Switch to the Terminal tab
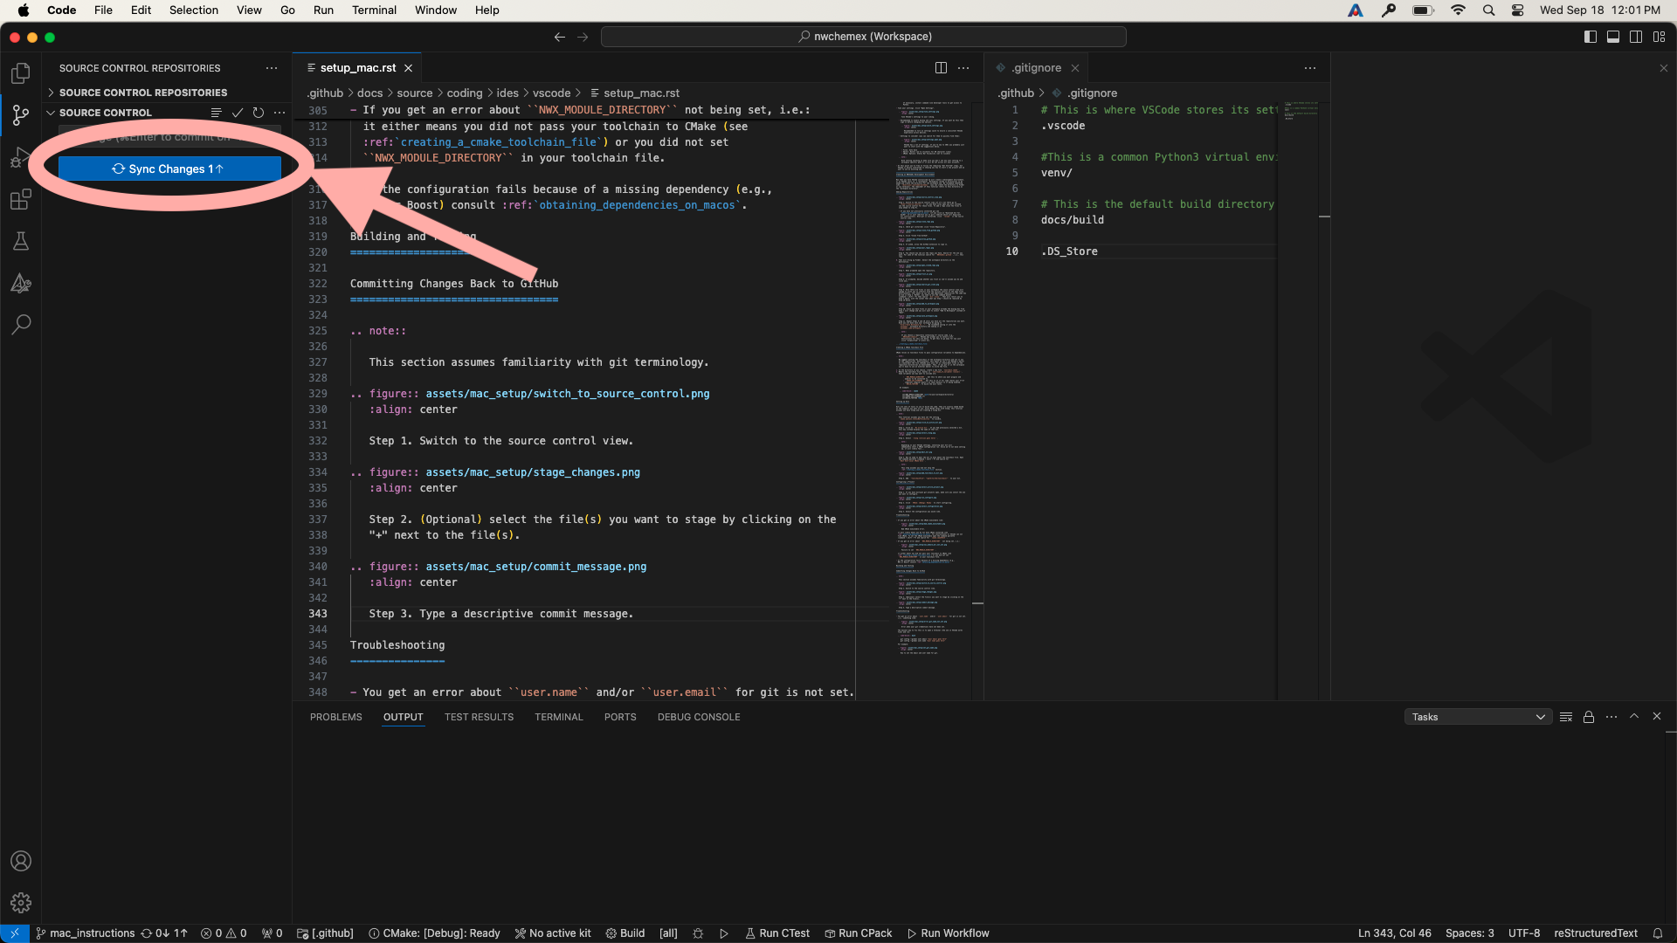Viewport: 1677px width, 943px height. [x=559, y=717]
